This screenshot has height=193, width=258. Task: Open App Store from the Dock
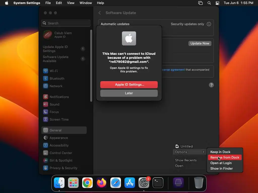(130, 183)
